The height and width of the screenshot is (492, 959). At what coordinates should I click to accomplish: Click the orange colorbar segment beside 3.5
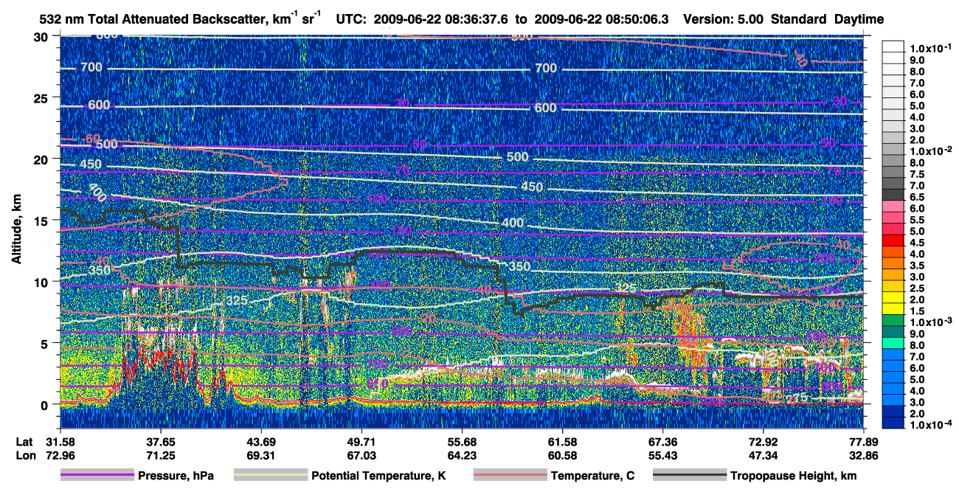[x=893, y=265]
